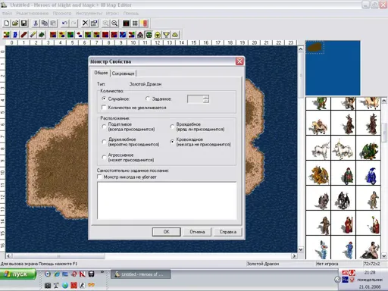This screenshot has width=388, height=291.
Task: Click the Delete X toolbar icon
Action: [85, 23]
